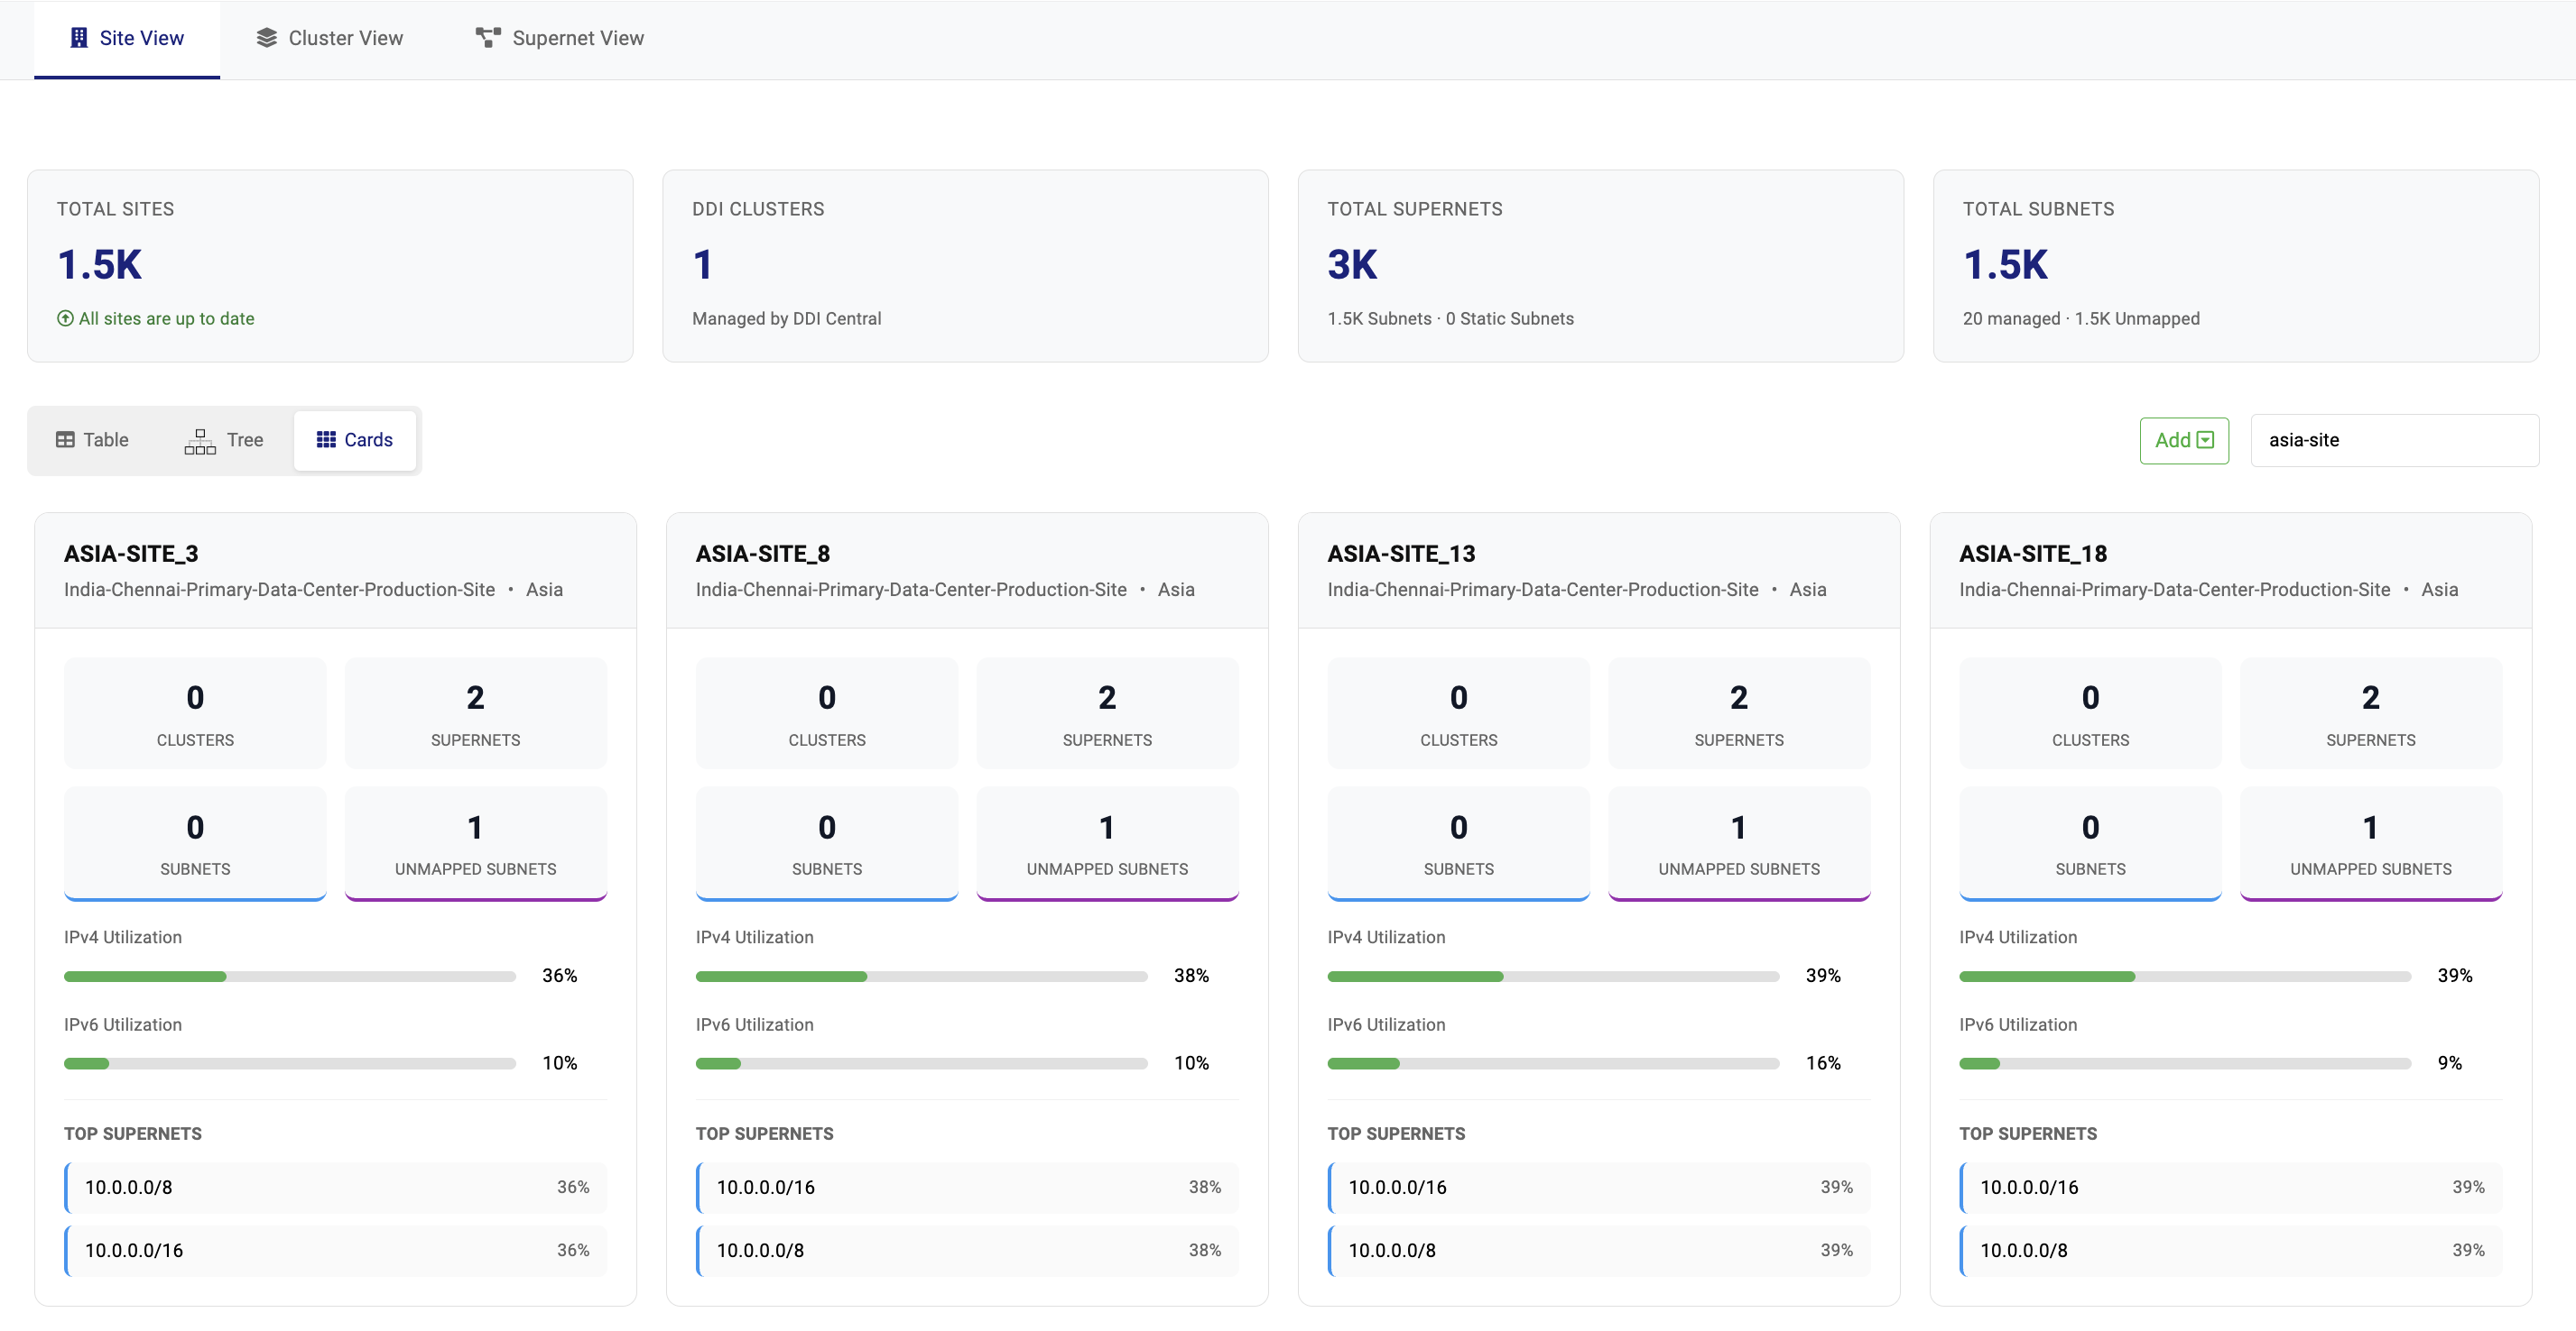Open the 10.0.0.0/8 supernet under ASIA-SITE_3
2576x1331 pixels.
333,1187
